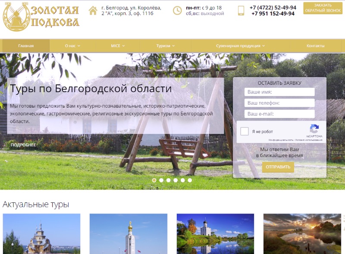Click the 'Отправить' submit button
345x254 pixels.
[x=278, y=167]
